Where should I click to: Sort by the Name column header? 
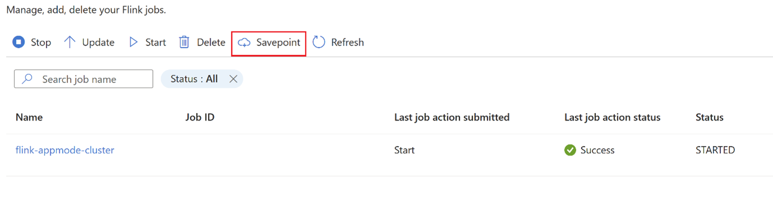click(x=29, y=118)
